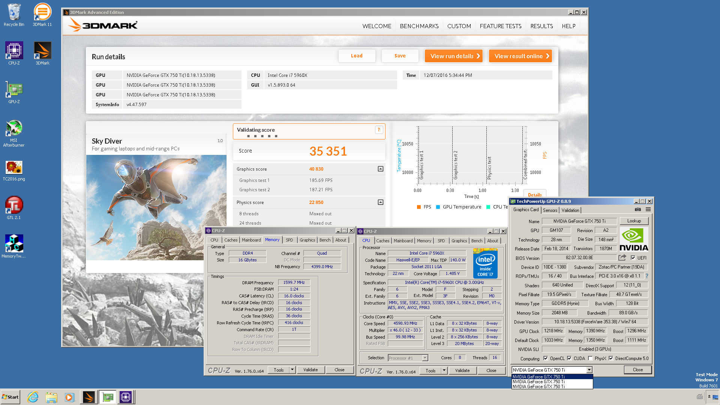The width and height of the screenshot is (720, 405).
Task: Select the MemoryTweakIt desktop icon
Action: (14, 246)
